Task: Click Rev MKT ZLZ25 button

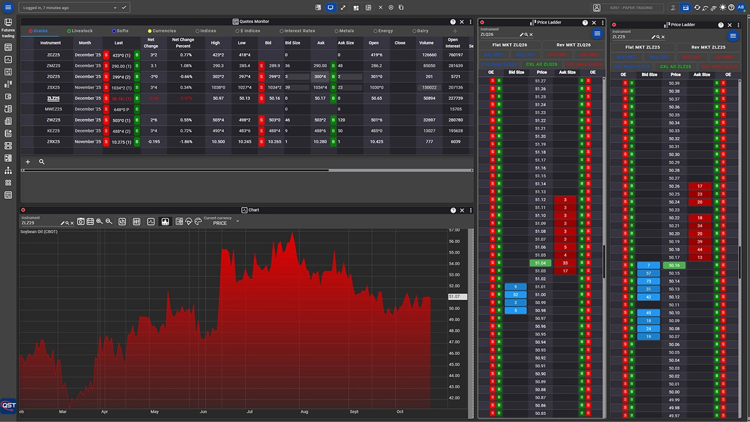Action: click(x=709, y=47)
